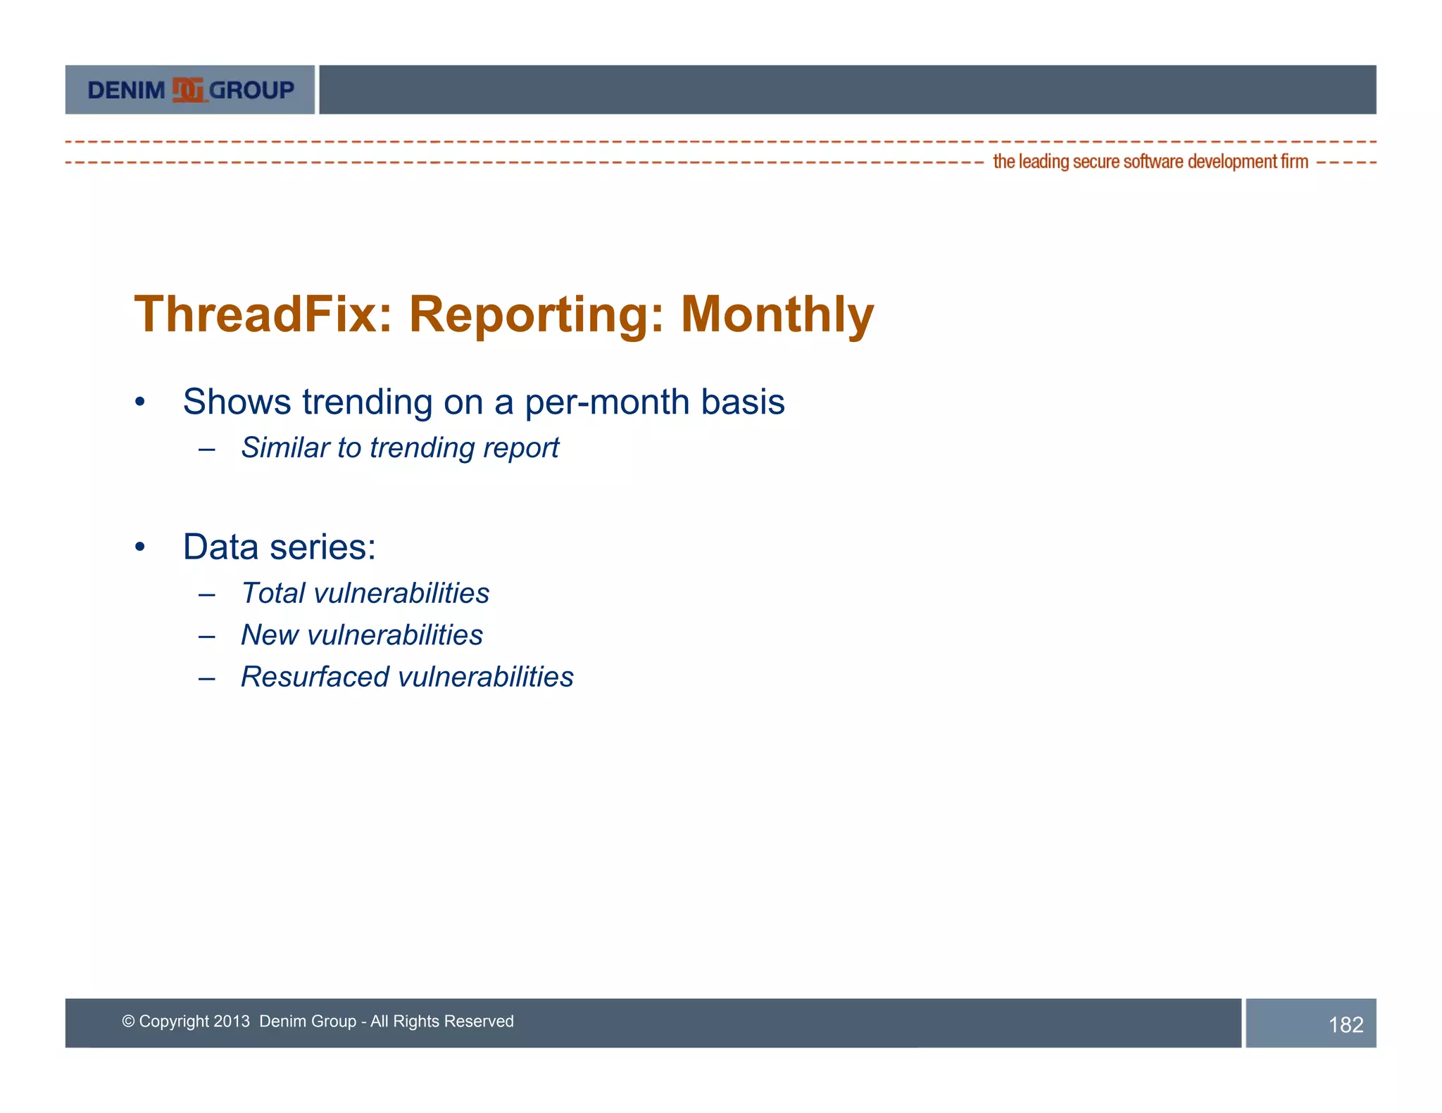Click the slide title ThreadFix: Reporting: Monthly
Viewport: 1442px width, 1113px height.
point(503,314)
